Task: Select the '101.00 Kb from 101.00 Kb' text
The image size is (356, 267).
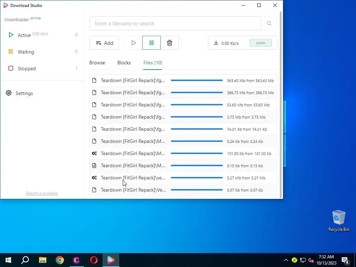Action: [x=249, y=154]
